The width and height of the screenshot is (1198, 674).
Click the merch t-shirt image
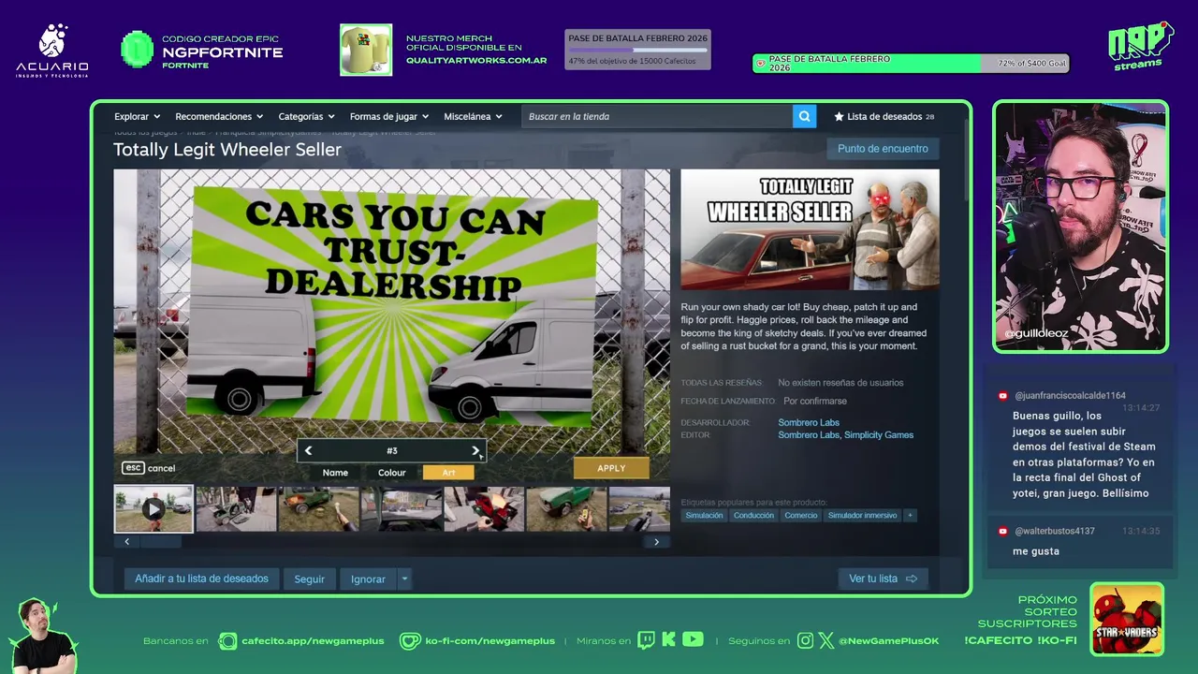point(366,50)
